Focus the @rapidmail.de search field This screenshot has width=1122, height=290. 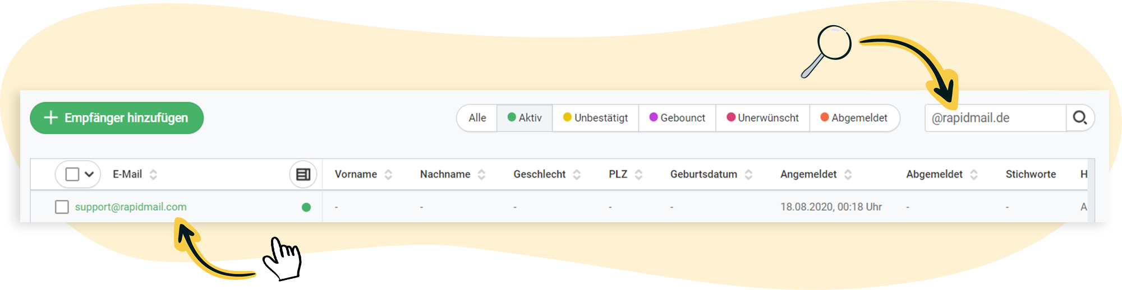click(x=995, y=118)
